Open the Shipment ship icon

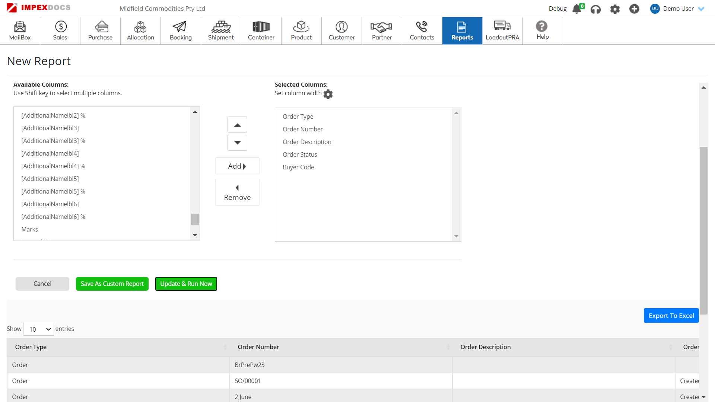pos(221,27)
